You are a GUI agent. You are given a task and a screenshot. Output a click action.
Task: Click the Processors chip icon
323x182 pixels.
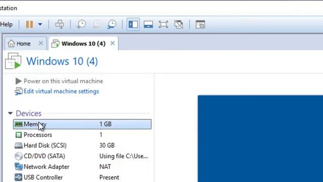click(19, 135)
